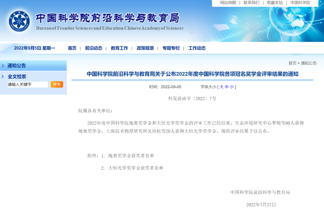Click the Chinese Academy of Sciences logo

[19, 21]
